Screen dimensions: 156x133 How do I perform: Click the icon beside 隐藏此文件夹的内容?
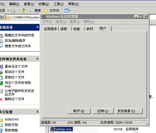coord(1,35)
